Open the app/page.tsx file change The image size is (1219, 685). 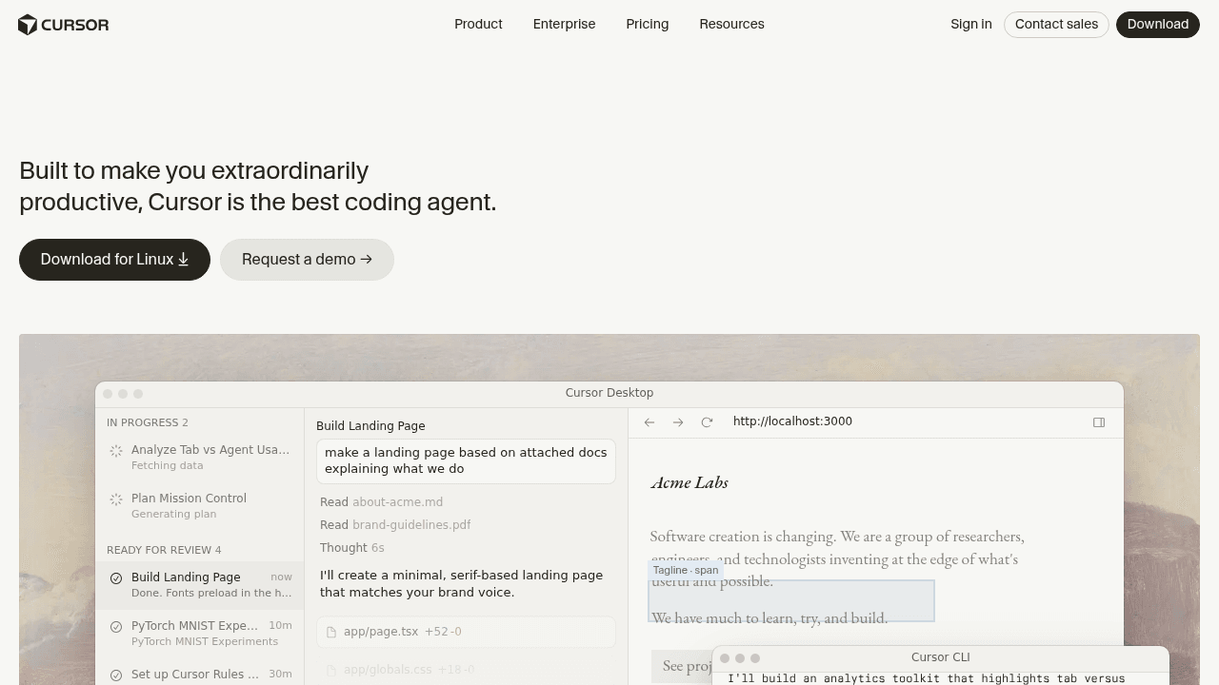(x=466, y=632)
